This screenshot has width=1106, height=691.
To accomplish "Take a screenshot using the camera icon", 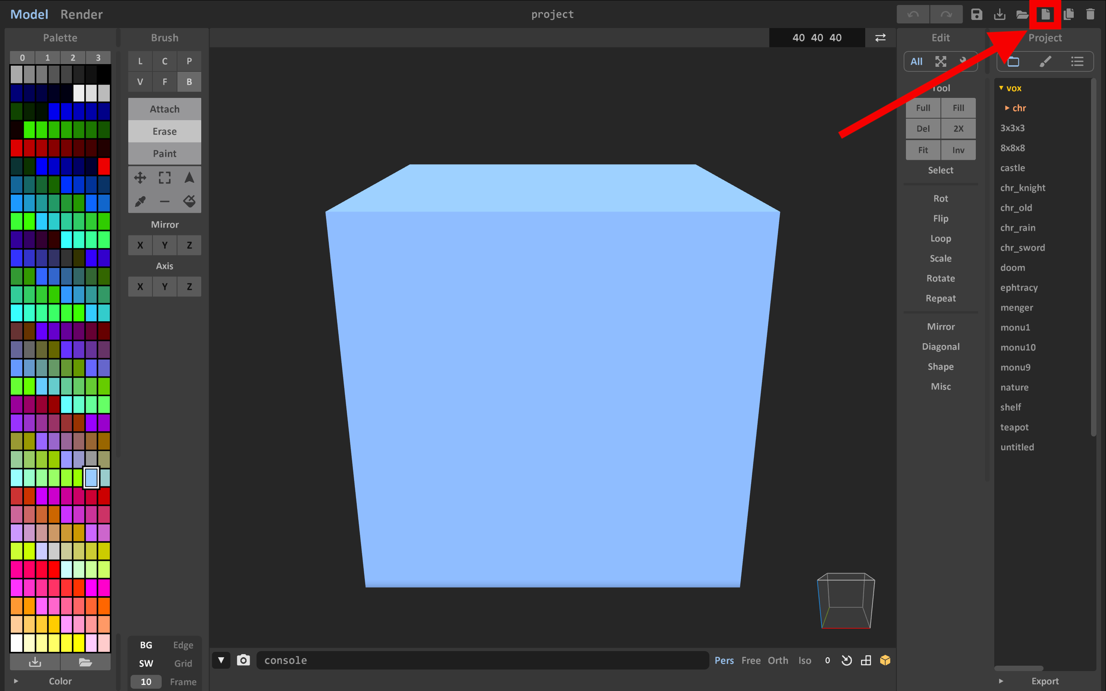I will pos(243,660).
